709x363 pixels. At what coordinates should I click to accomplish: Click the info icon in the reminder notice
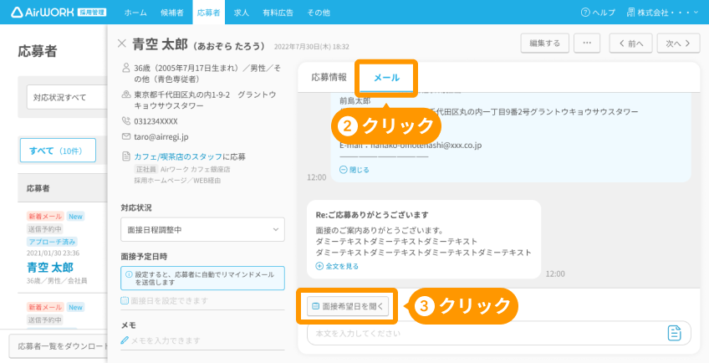coord(129,274)
